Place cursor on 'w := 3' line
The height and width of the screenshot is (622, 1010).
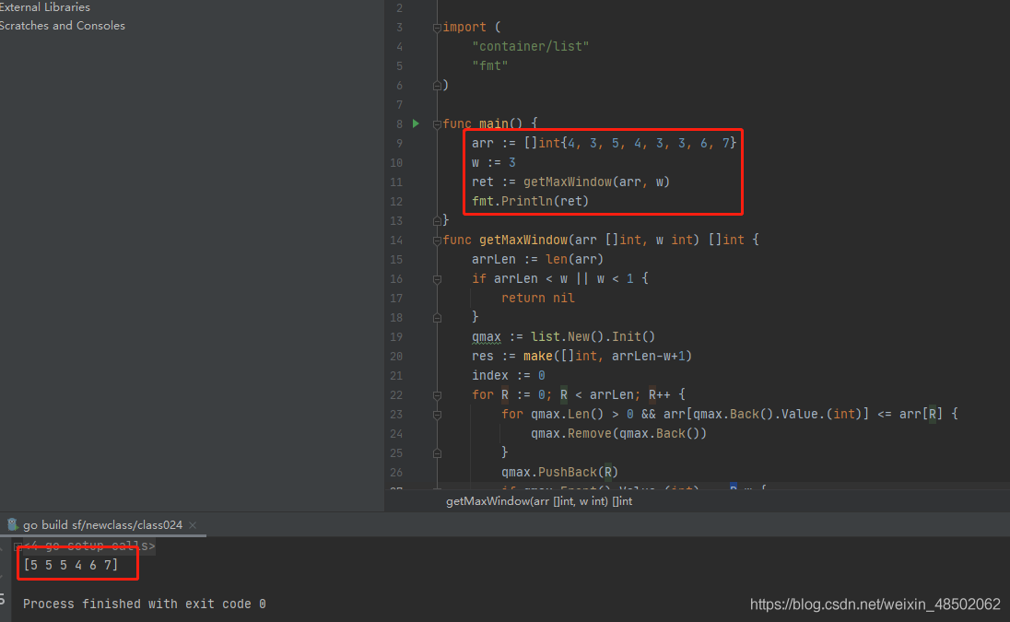(493, 162)
